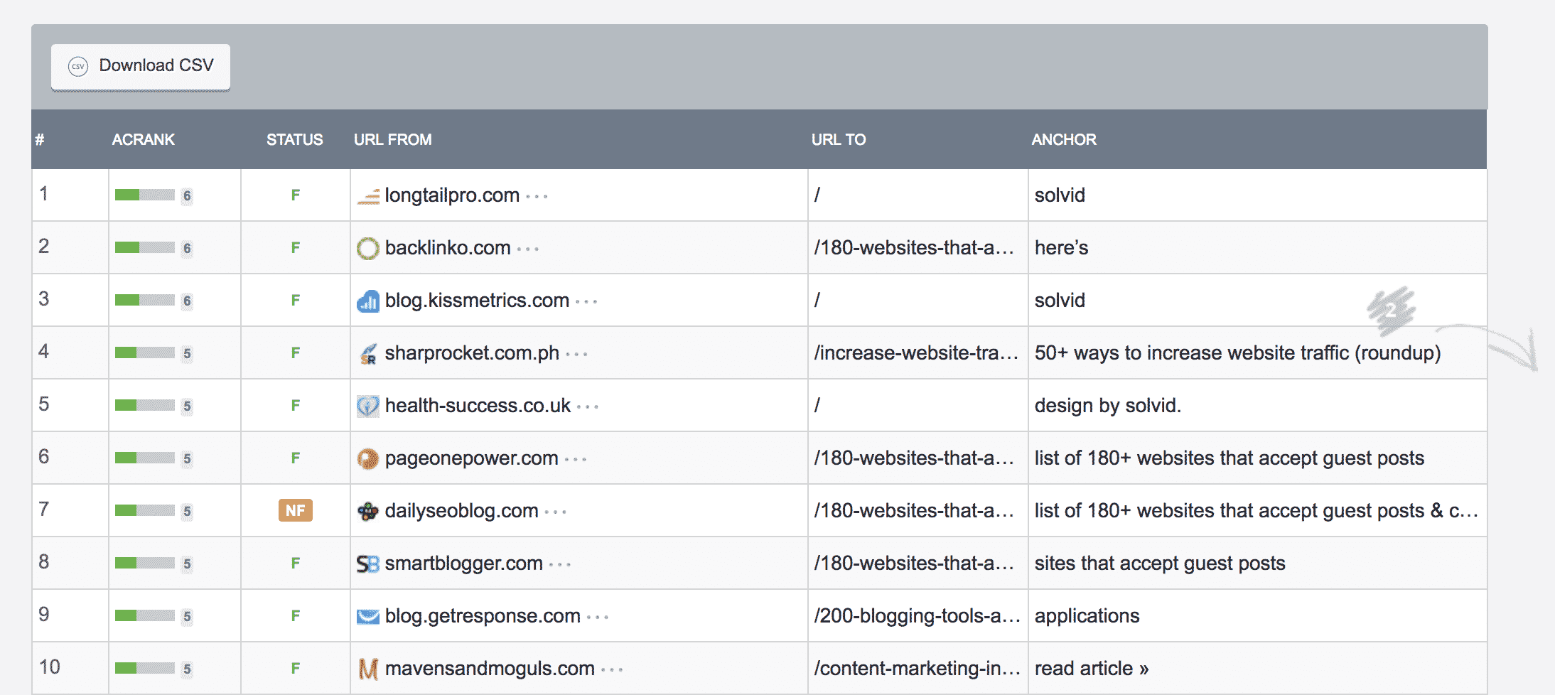Click the pageonepower.com favicon

(x=368, y=458)
